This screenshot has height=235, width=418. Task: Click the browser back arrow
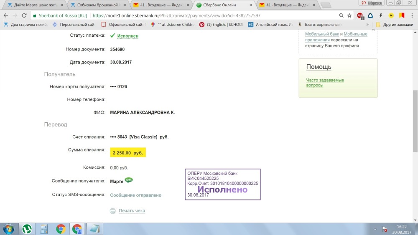click(5, 15)
